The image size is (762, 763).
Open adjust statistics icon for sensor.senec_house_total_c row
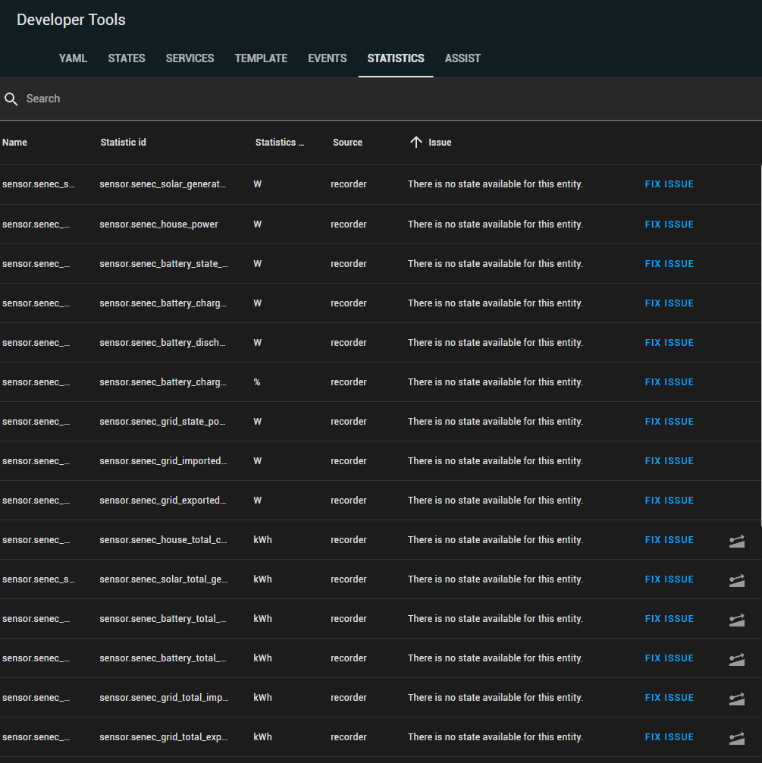(736, 541)
